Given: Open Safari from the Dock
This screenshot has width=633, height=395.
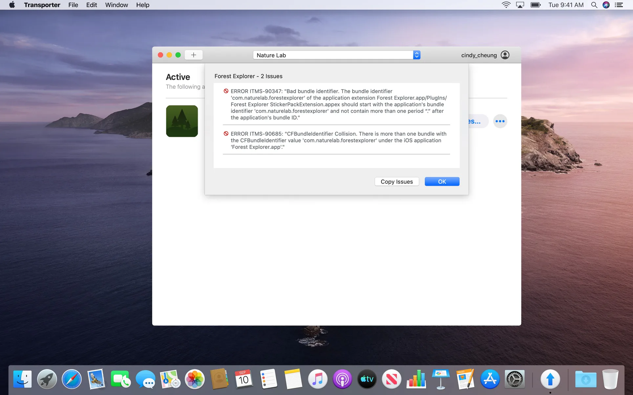Looking at the screenshot, I should [x=72, y=379].
